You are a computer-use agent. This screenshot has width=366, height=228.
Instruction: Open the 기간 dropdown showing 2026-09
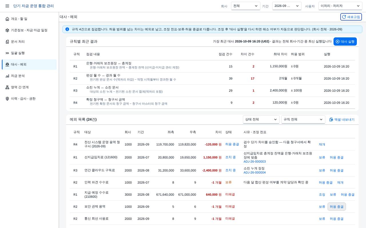(287, 6)
